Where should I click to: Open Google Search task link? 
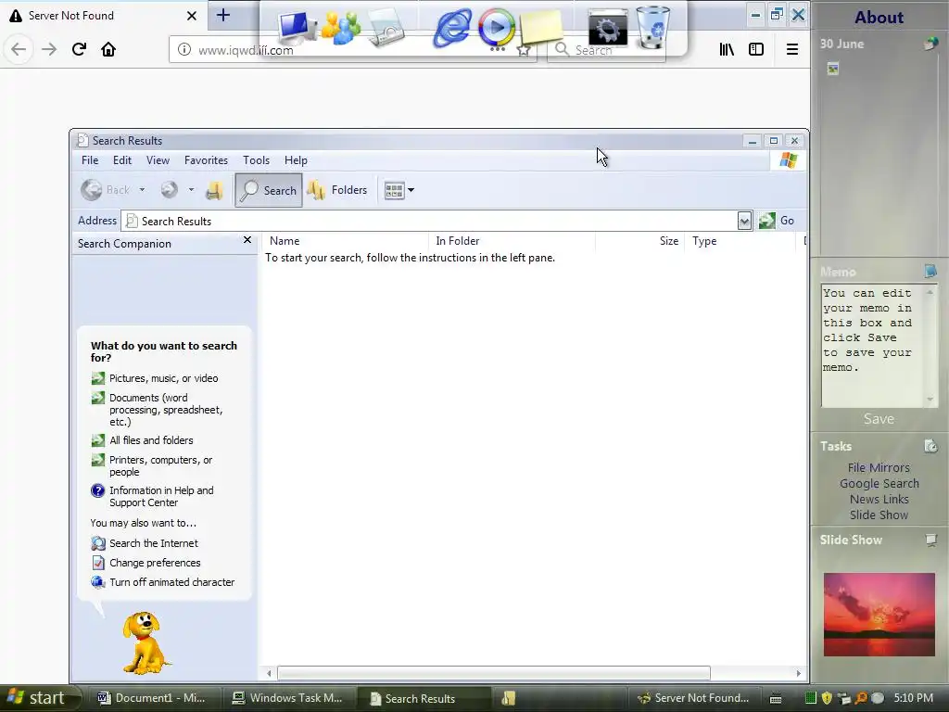point(879,483)
